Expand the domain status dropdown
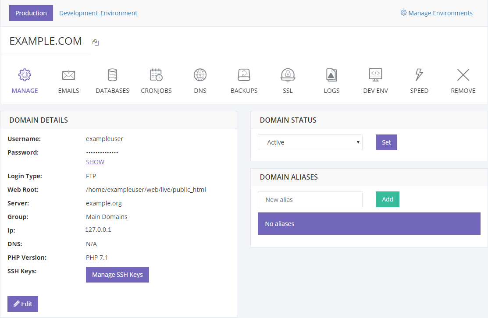488x318 pixels. 310,142
